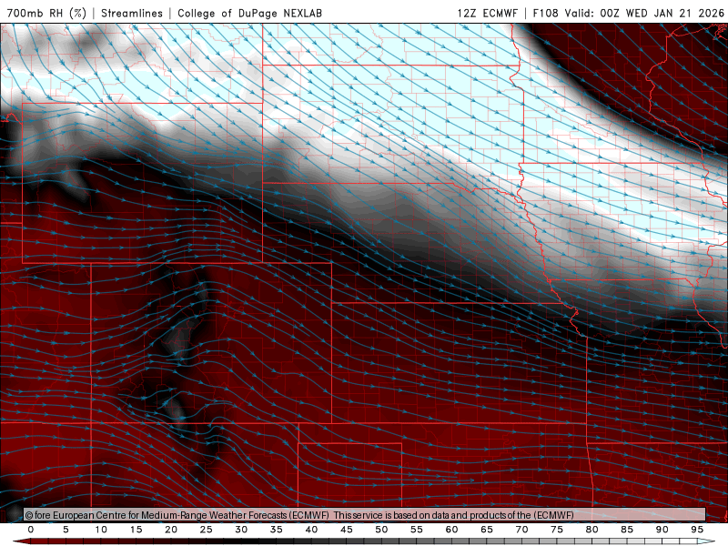Click the '65' value on the color scale
The height and width of the screenshot is (546, 728).
[x=487, y=530]
